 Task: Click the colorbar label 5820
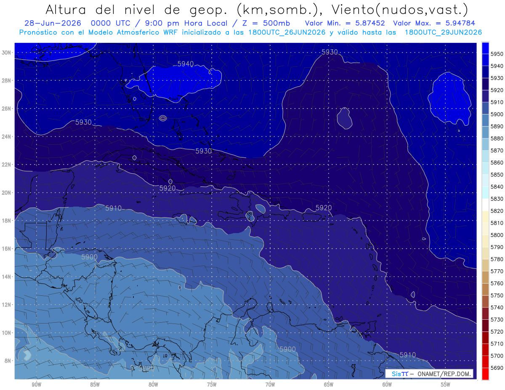(x=497, y=211)
